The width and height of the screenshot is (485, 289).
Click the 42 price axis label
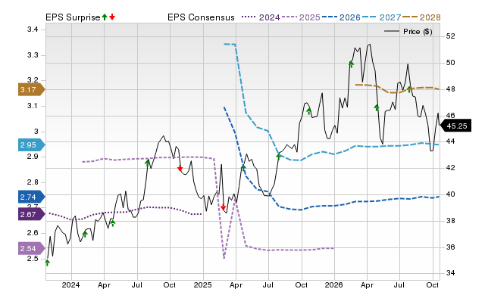click(451, 168)
